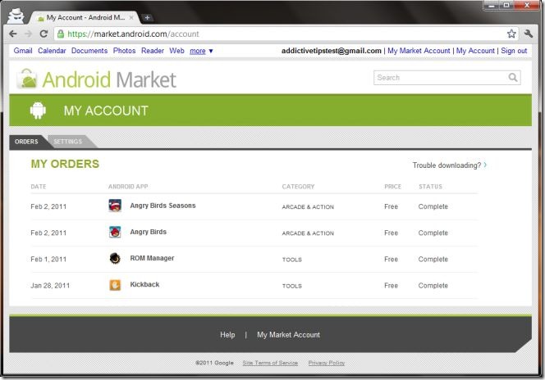Click the Complete status for Kickback

[x=433, y=285]
